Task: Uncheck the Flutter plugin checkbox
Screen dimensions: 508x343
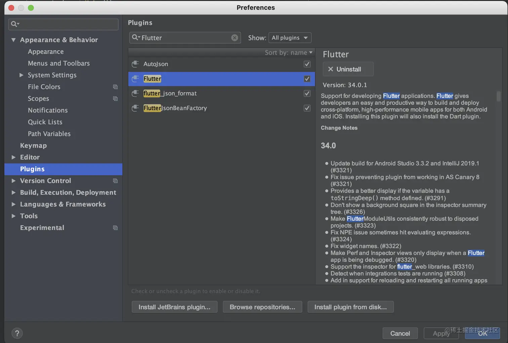Action: (307, 79)
